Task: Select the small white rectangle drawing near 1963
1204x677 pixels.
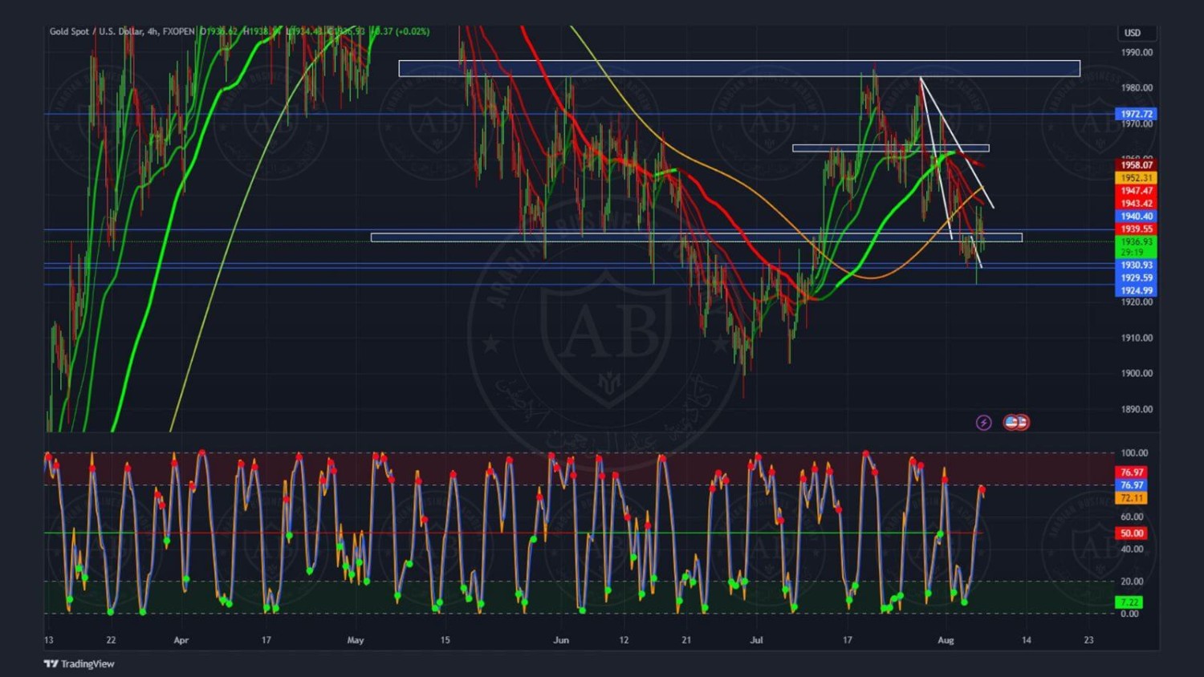Action: (x=890, y=148)
